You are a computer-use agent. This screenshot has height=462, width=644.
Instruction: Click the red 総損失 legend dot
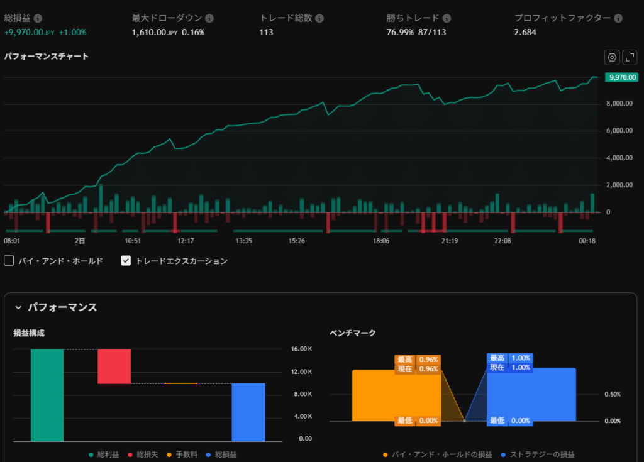tap(130, 454)
